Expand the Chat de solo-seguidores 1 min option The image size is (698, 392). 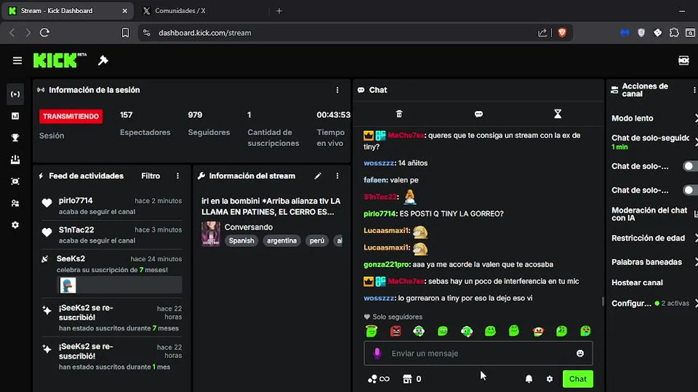tap(696, 142)
